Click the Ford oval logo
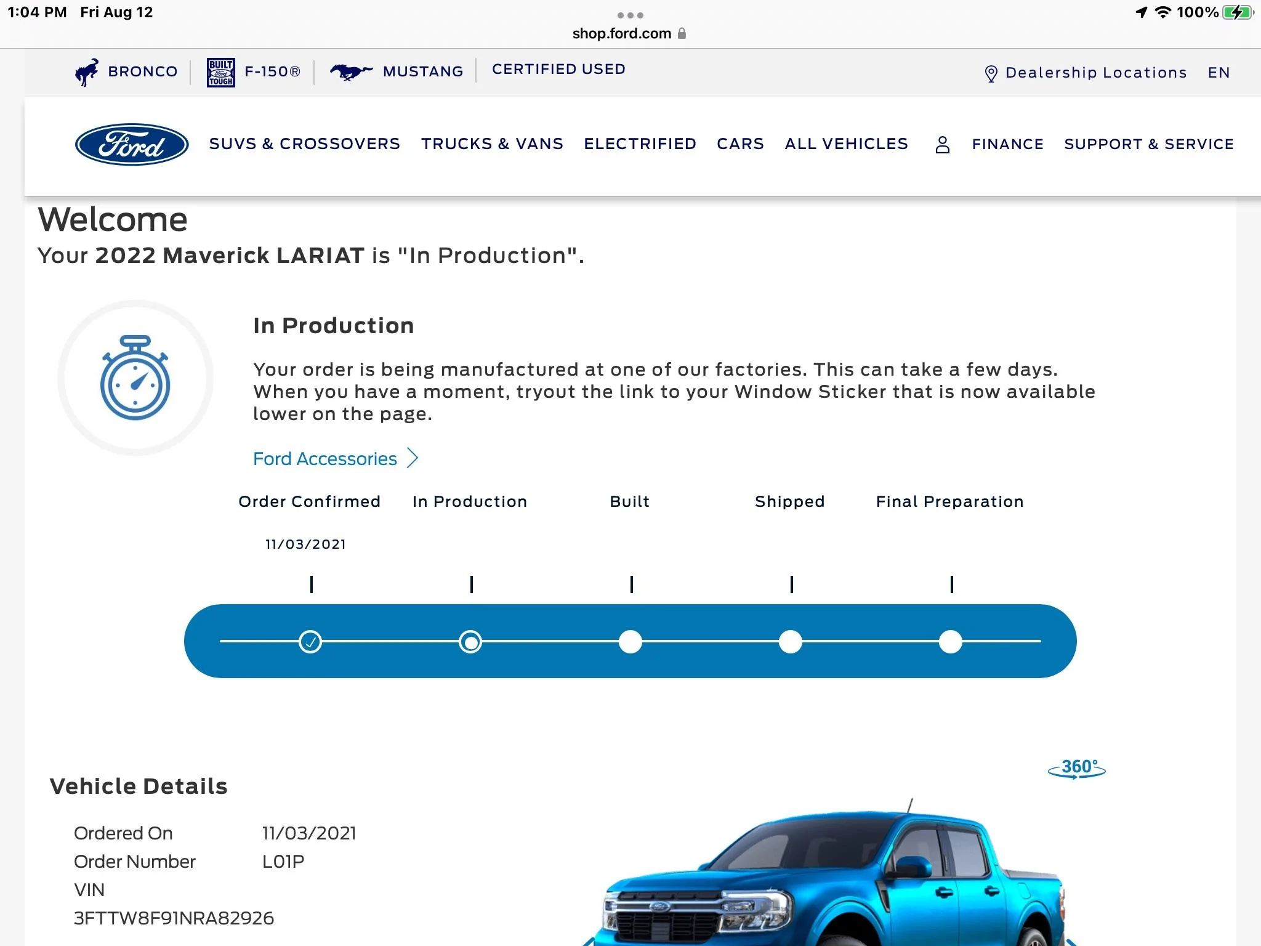Screen dimensions: 1261x946 tap(132, 145)
